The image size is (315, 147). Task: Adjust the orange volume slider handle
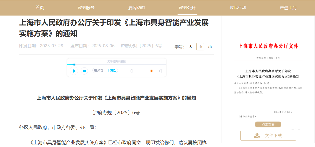coord(151,71)
